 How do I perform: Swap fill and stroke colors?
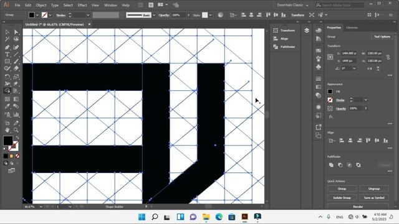[x=17, y=138]
